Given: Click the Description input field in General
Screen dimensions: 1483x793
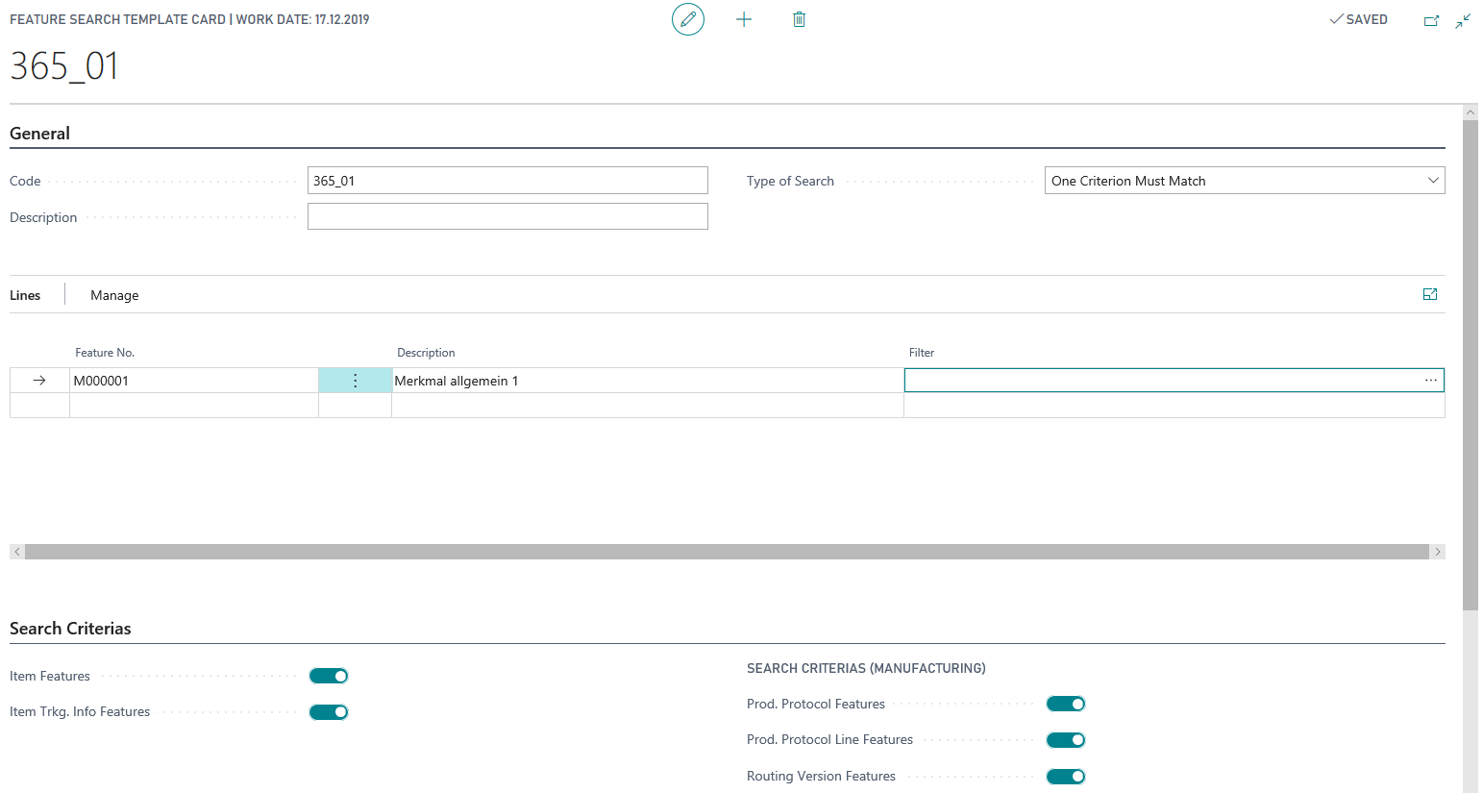Looking at the screenshot, I should 507,216.
